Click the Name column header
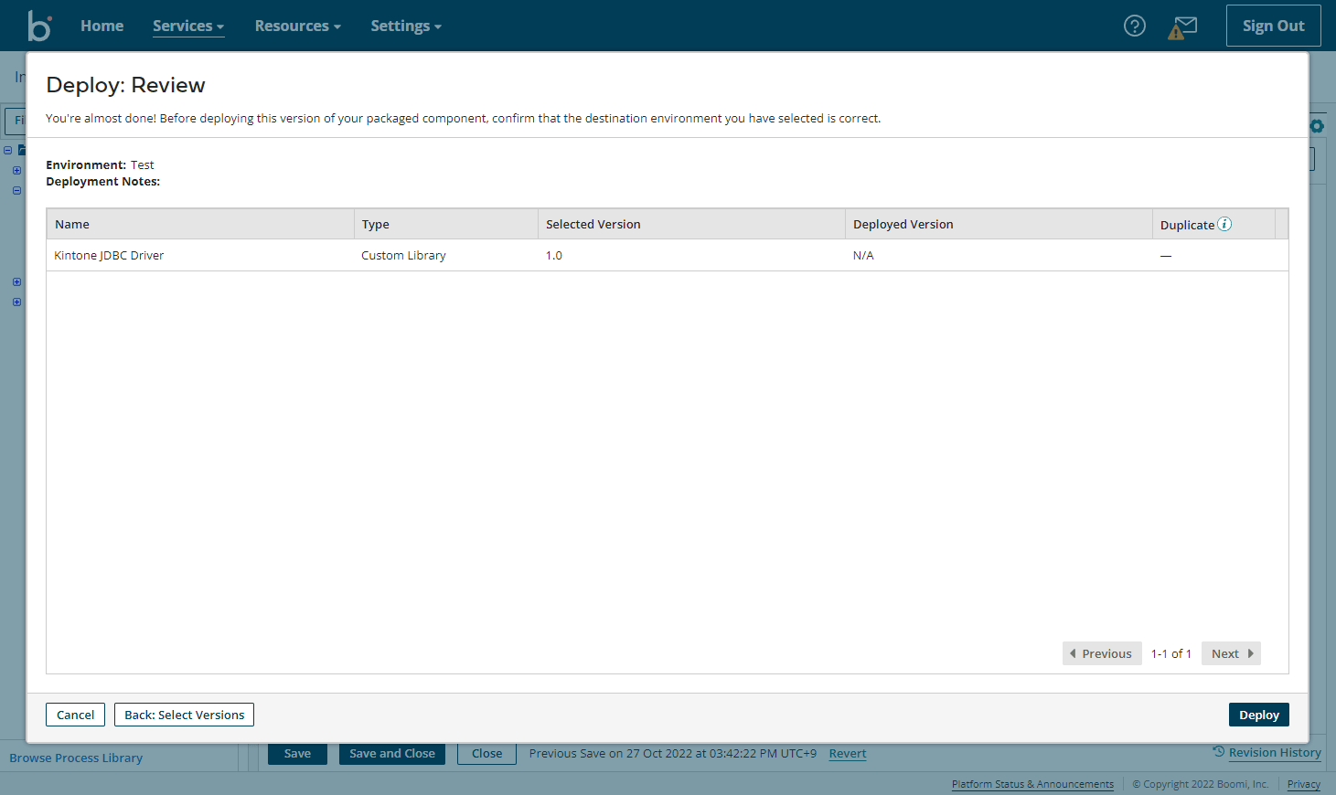Viewport: 1336px width, 795px height. point(200,224)
